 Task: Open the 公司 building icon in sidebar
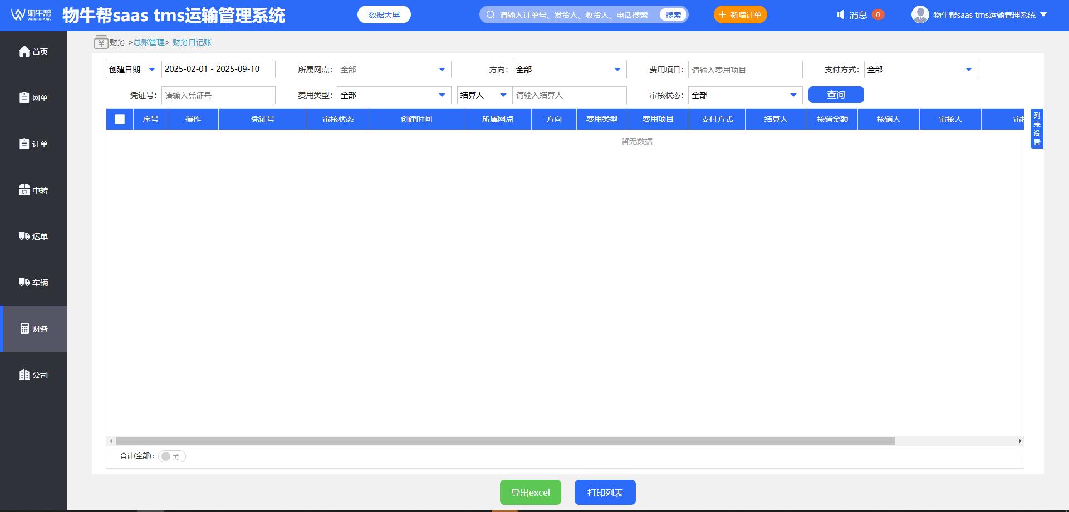click(24, 375)
